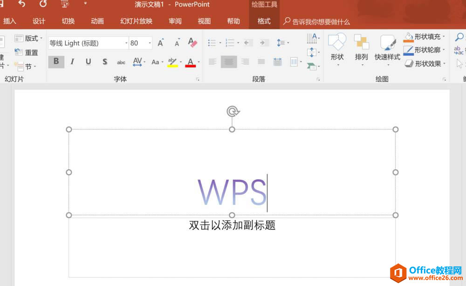Open the 字体 dialog launcher
Screen dimensions: 466x286
(x=198, y=79)
